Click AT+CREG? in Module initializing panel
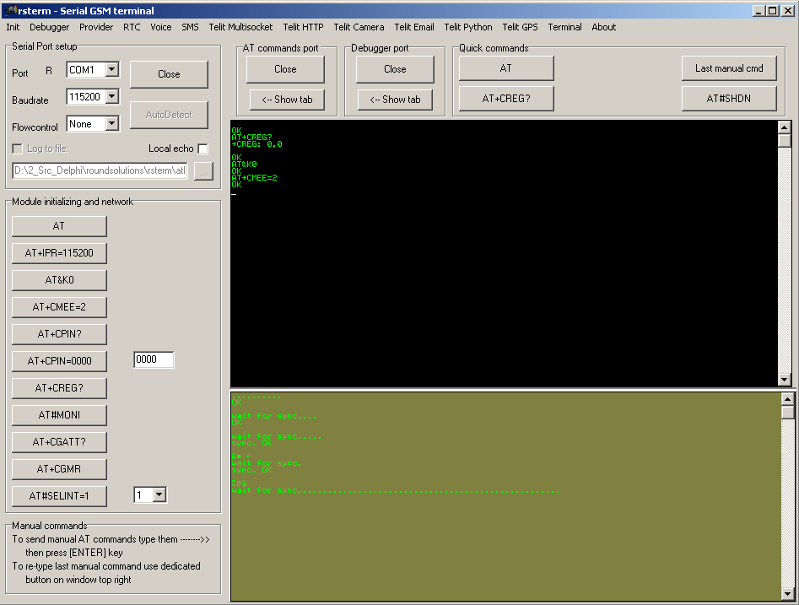799x605 pixels. pos(59,388)
